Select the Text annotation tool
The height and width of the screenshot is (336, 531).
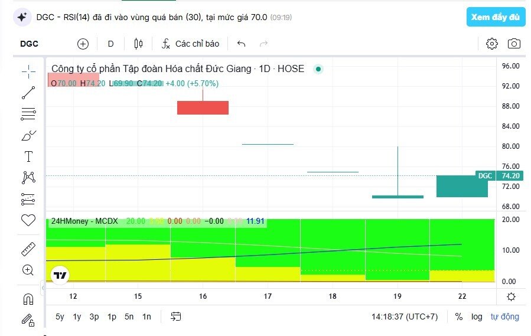click(x=28, y=156)
